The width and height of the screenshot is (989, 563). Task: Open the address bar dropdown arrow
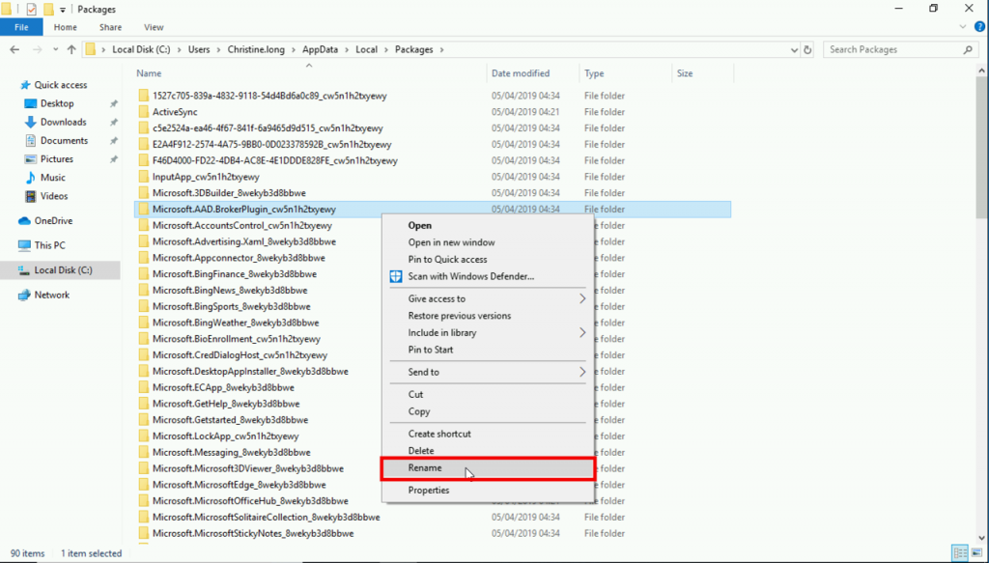point(794,49)
